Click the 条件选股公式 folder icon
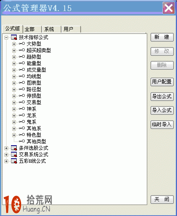 14,148
